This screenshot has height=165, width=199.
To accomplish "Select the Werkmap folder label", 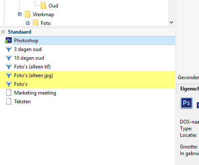I will click(43, 15).
